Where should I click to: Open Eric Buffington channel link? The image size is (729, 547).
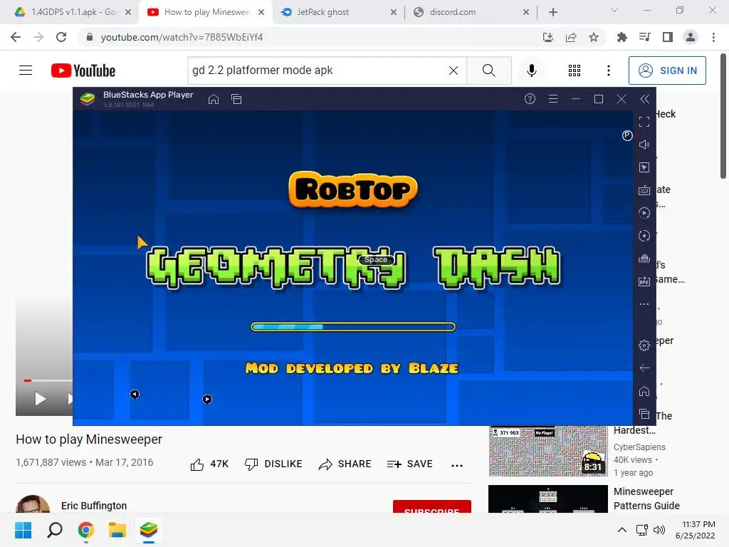(94, 506)
